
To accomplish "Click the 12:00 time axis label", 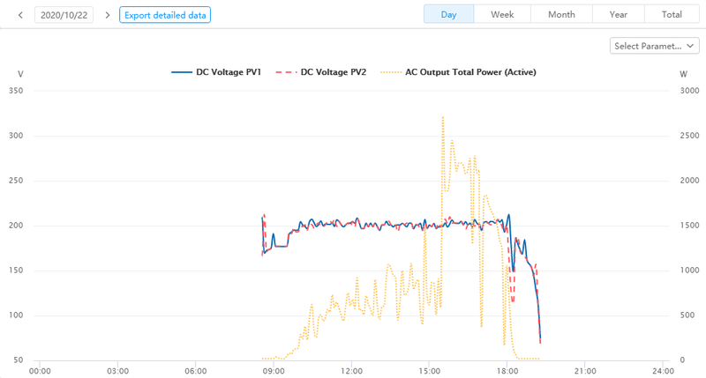I will 351,371.
